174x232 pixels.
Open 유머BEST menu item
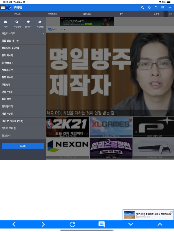coord(23,62)
